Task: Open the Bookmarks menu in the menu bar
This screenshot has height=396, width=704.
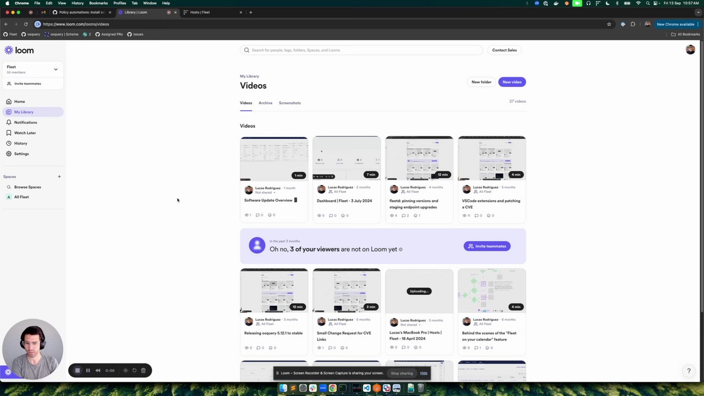Action: 98,3
